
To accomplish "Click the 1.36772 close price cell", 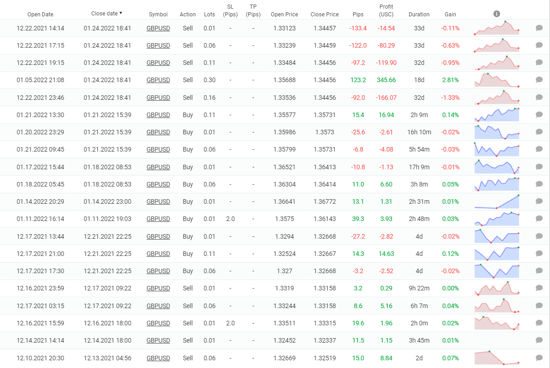I will [x=325, y=201].
